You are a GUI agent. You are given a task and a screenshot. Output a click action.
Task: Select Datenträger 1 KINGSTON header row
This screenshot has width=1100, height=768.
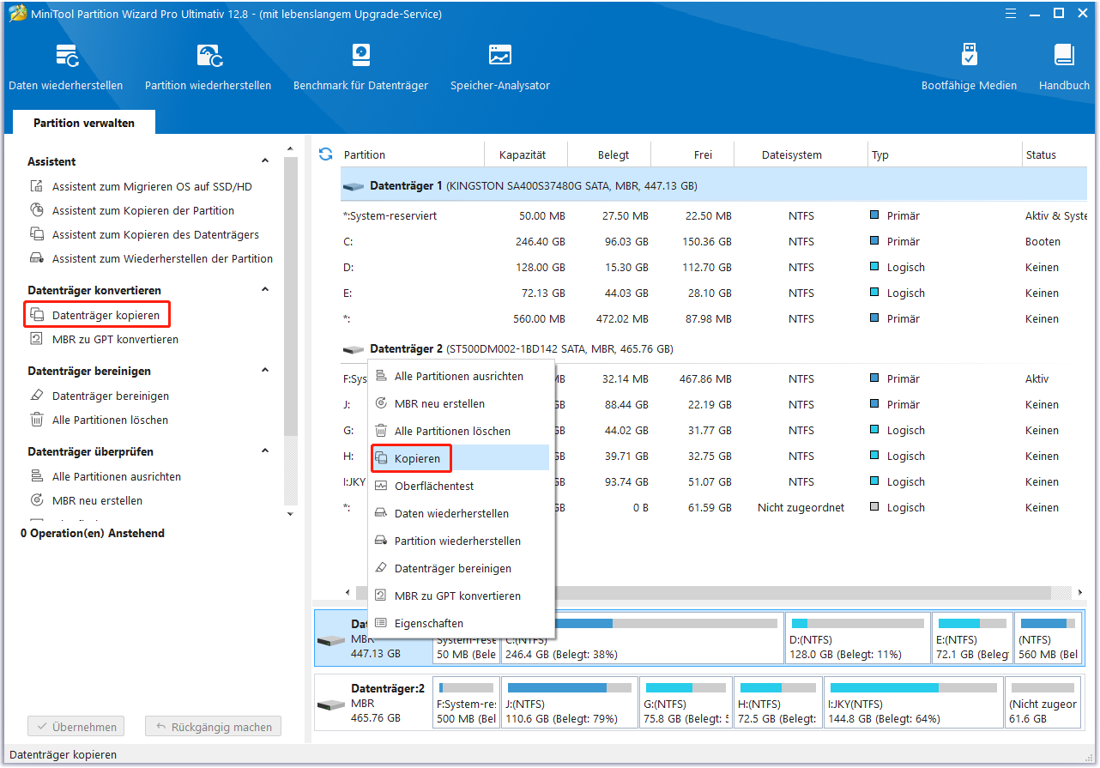pos(714,185)
